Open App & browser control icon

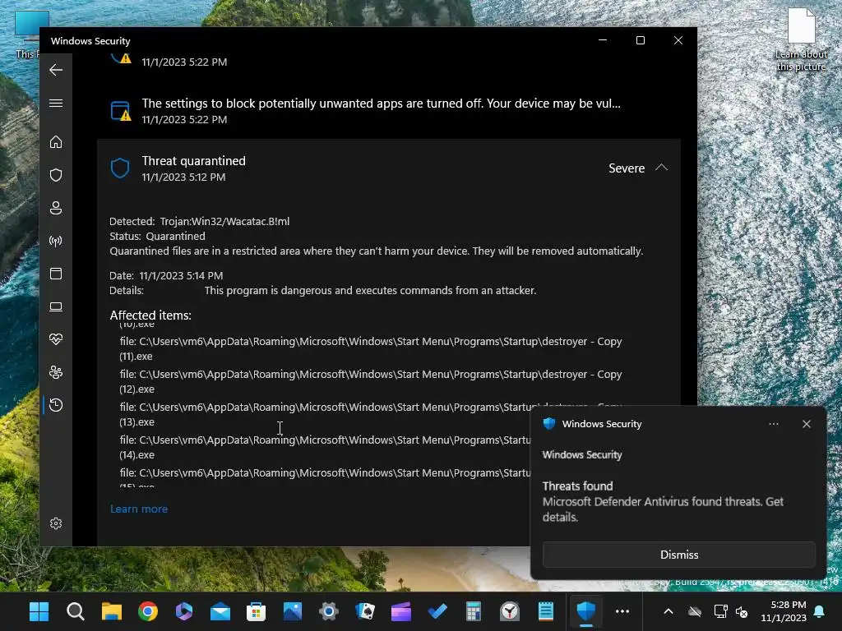[x=56, y=274]
